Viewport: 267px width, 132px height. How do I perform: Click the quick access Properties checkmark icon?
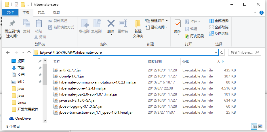(x=16, y=4)
